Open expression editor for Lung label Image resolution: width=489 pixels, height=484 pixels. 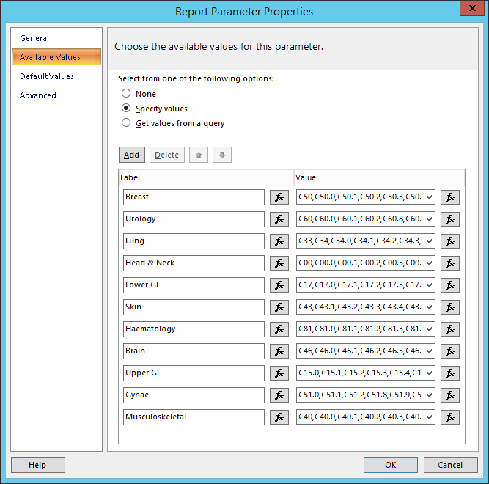pyautogui.click(x=279, y=241)
